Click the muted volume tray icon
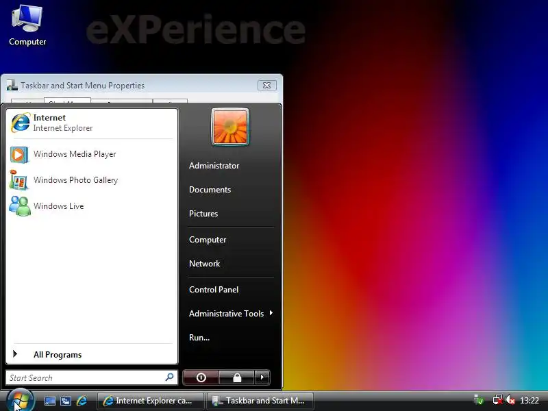Screen dimensions: 548x411 pos(510,400)
